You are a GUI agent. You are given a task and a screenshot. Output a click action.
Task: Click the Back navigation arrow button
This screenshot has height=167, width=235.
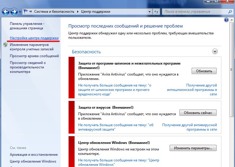click(x=6, y=12)
